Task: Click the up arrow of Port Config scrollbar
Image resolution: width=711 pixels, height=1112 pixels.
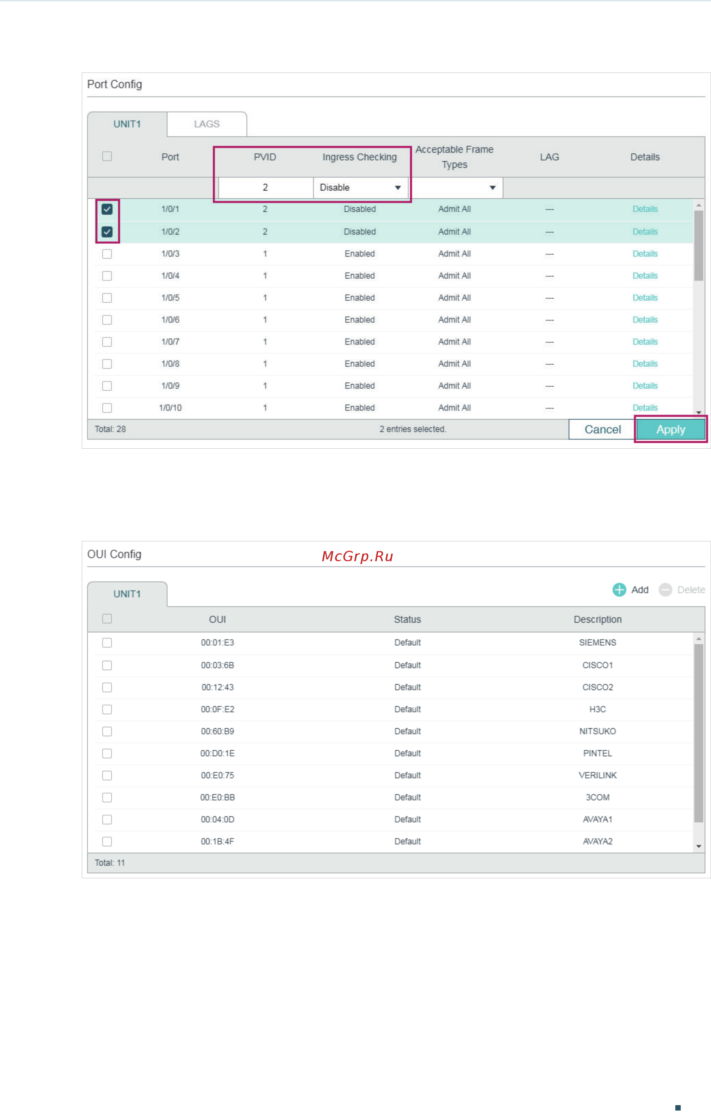Action: click(698, 205)
